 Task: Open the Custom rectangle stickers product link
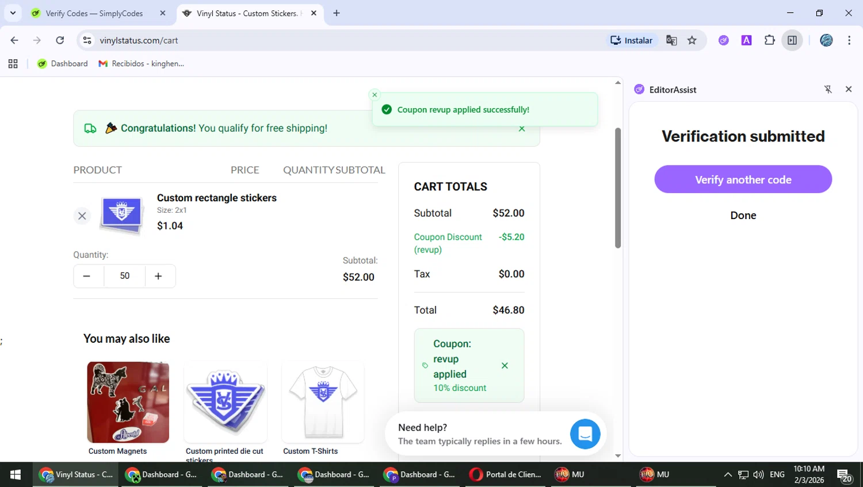point(217,198)
